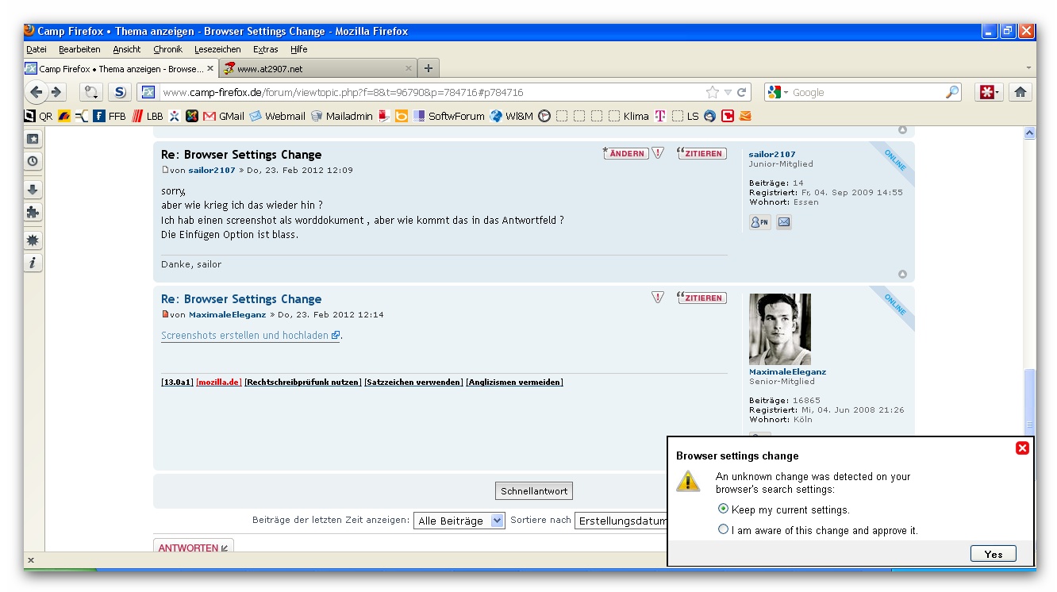The width and height of the screenshot is (1057, 592).
Task: Click the page's vertical scrollbar thumb
Action: pyautogui.click(x=1029, y=399)
